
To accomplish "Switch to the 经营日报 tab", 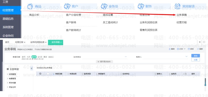I will tap(19, 42).
